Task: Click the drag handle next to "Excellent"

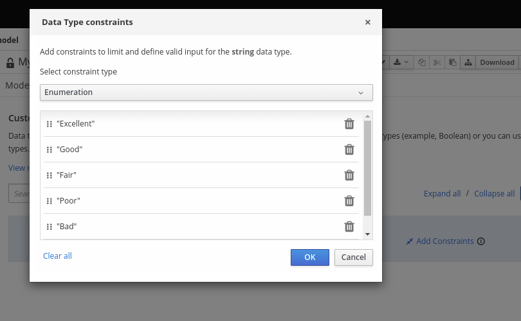Action: point(50,124)
